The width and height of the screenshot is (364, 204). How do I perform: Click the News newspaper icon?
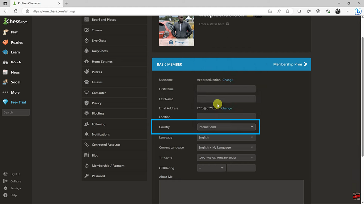5,72
